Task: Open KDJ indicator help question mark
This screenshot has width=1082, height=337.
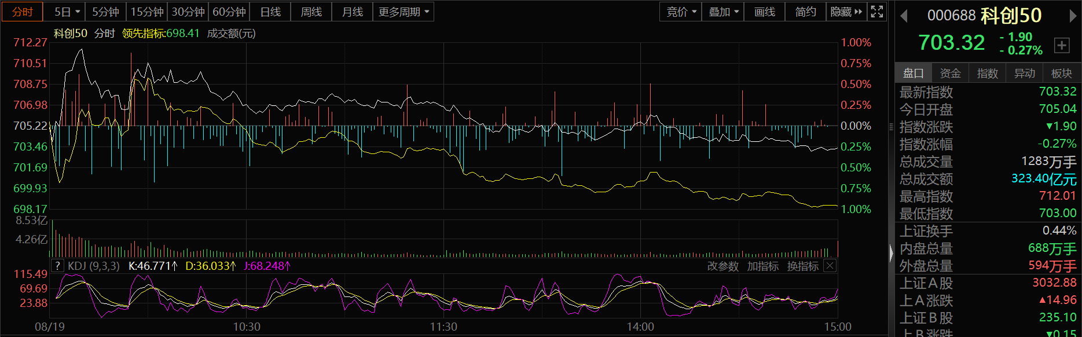Action: (57, 266)
